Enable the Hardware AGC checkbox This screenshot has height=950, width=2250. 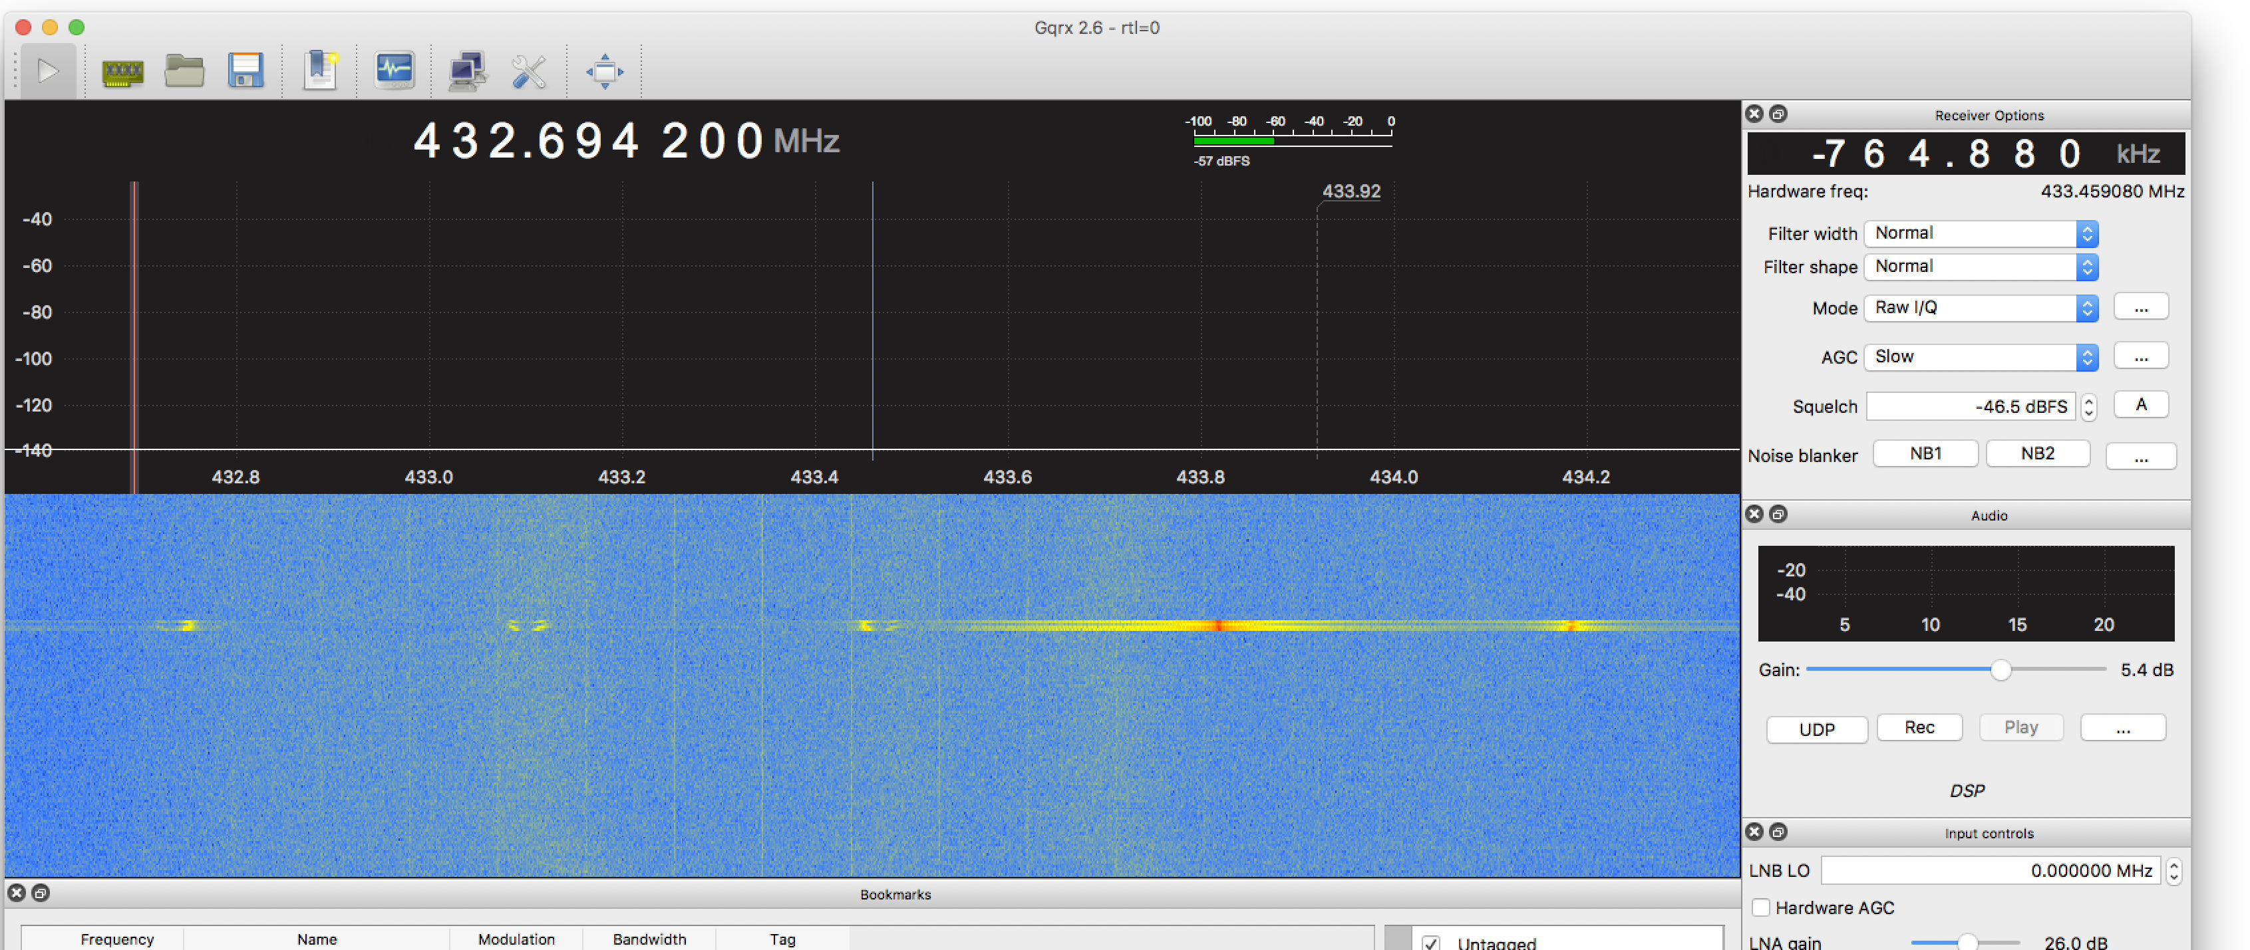[x=1761, y=907]
